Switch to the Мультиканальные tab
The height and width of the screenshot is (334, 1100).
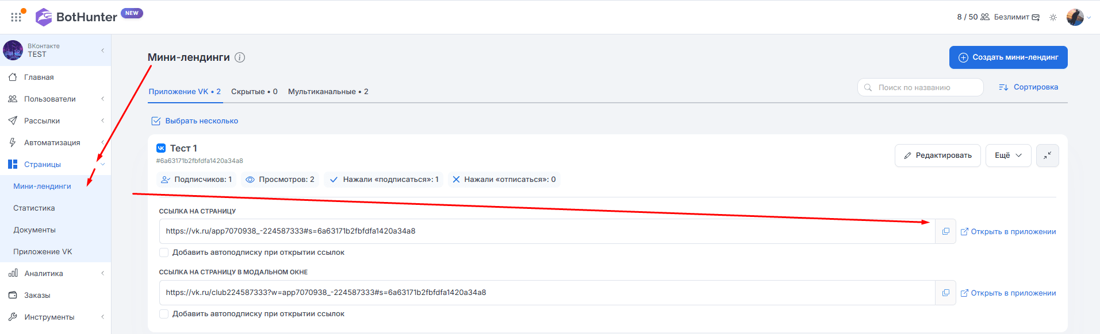[328, 92]
